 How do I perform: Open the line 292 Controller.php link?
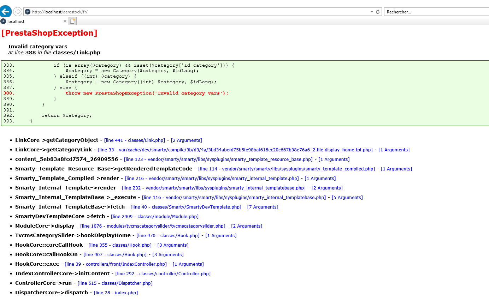pos(163,274)
